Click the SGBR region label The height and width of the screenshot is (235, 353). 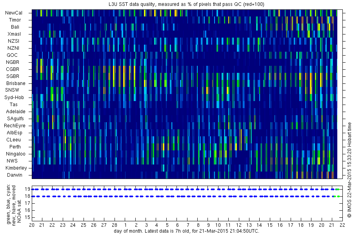13,76
